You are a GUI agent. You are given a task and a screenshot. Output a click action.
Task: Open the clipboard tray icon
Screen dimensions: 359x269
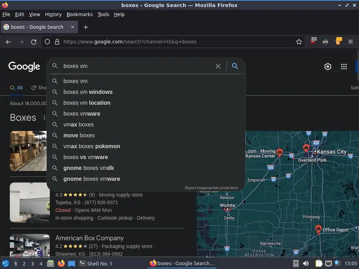319,263
